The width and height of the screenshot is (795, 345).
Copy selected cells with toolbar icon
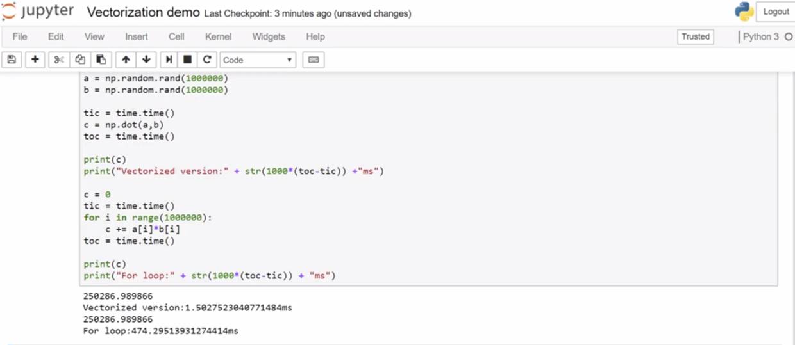pos(80,60)
